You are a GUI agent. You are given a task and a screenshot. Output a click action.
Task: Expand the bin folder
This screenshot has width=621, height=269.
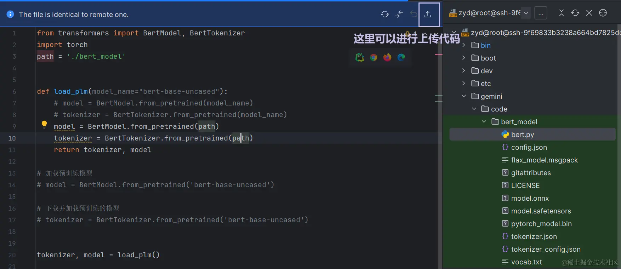coord(464,45)
